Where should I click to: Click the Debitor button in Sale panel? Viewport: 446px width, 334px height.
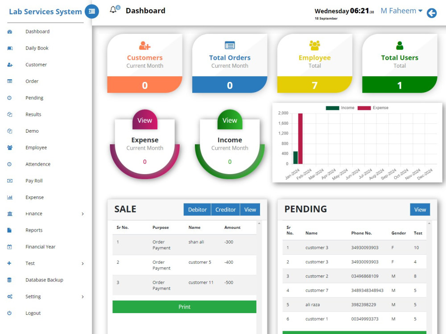point(198,210)
